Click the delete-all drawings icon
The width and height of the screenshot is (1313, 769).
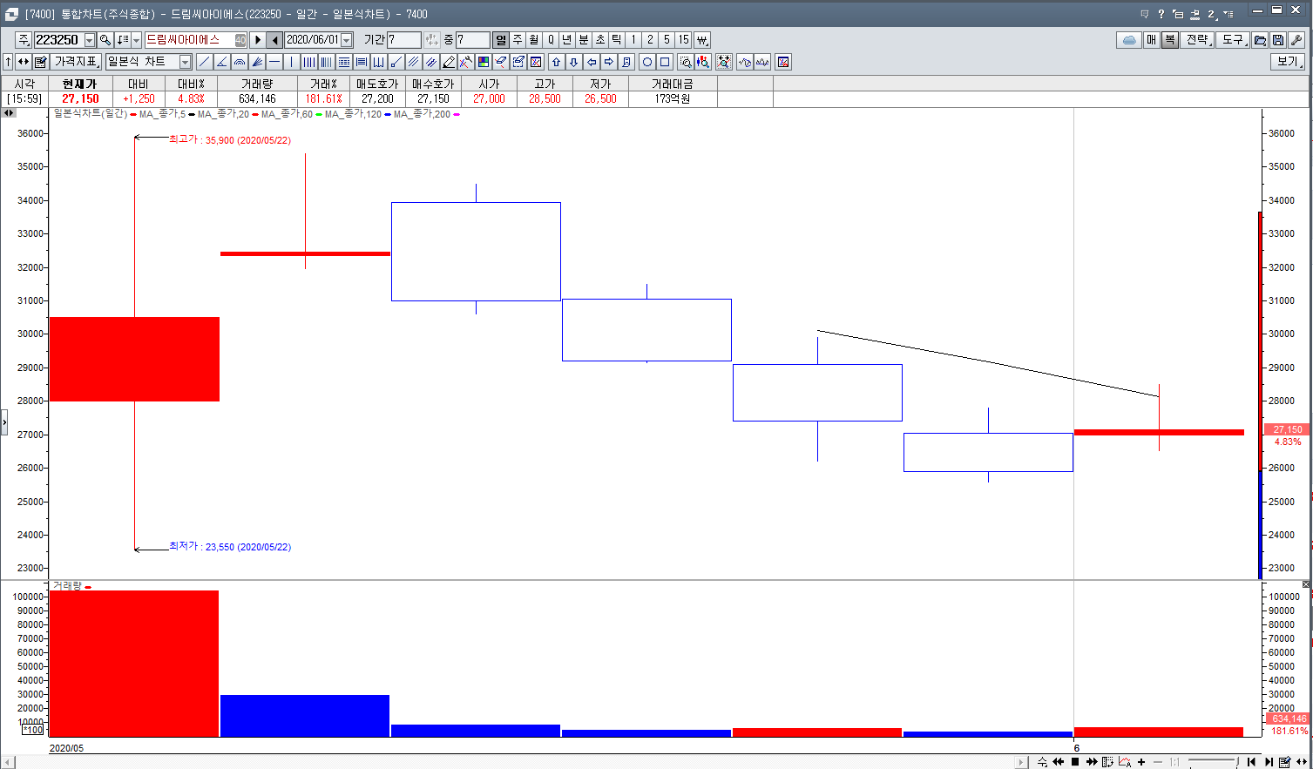535,62
